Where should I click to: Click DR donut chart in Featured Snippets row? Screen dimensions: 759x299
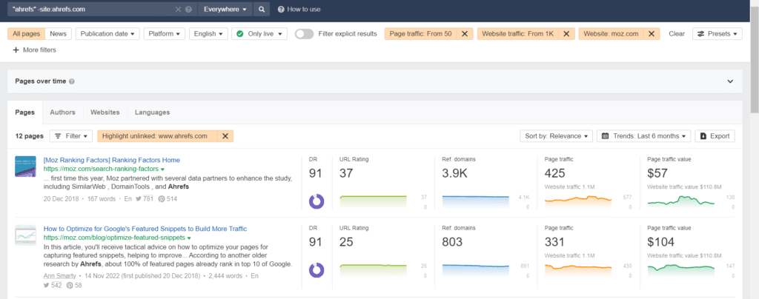316,270
